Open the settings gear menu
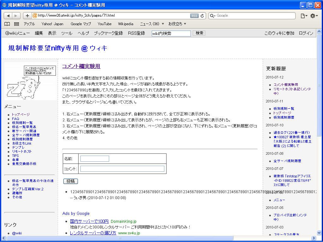The image size is (323, 242). coord(314,16)
